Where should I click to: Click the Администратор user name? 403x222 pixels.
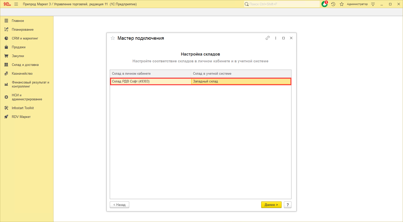[357, 4]
